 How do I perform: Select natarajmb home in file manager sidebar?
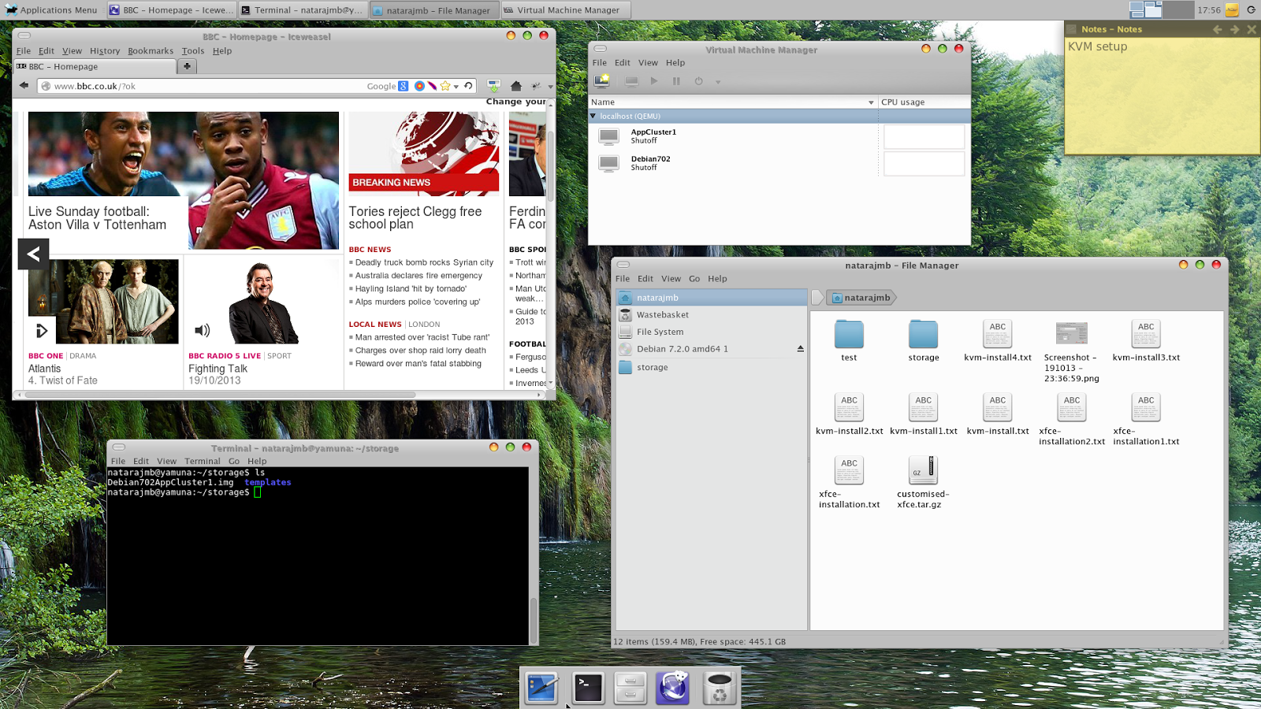pyautogui.click(x=712, y=298)
